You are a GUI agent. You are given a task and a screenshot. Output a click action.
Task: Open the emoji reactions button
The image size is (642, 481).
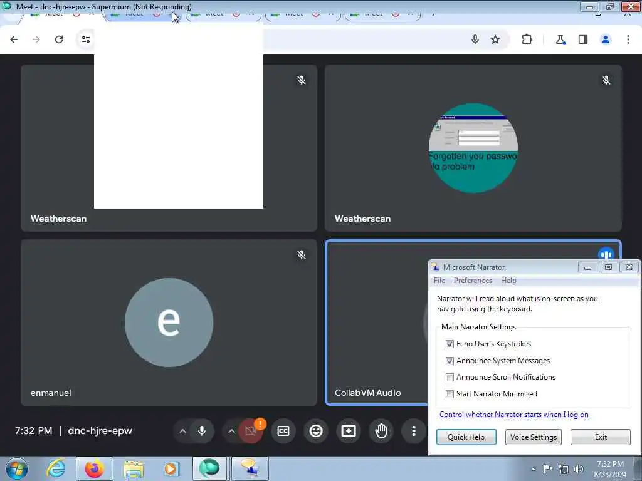coord(316,431)
